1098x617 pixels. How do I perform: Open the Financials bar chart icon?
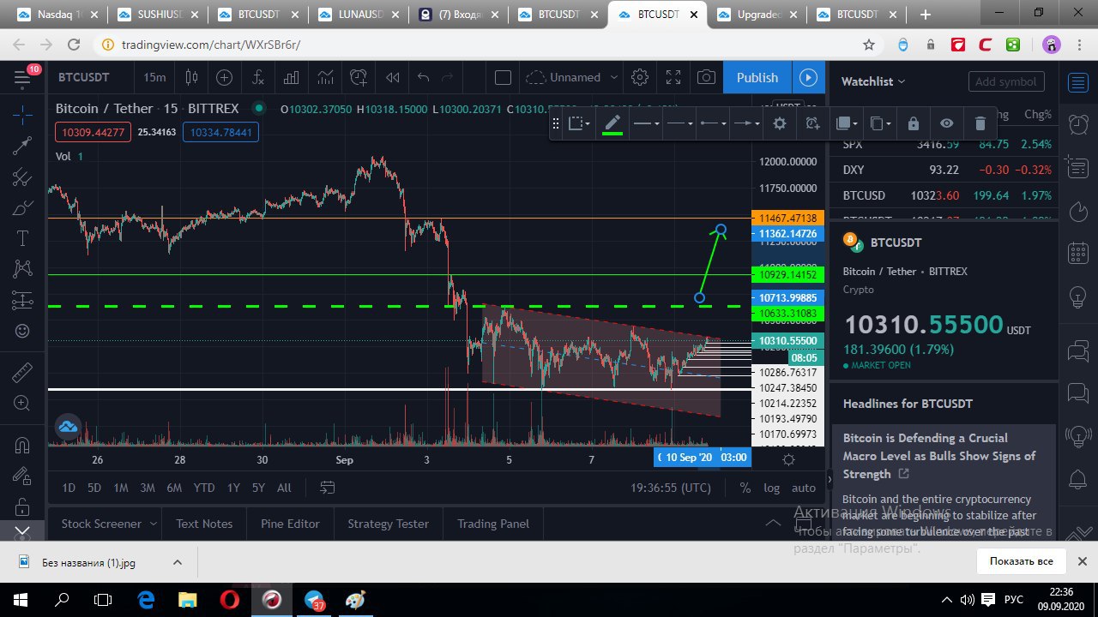(x=292, y=78)
